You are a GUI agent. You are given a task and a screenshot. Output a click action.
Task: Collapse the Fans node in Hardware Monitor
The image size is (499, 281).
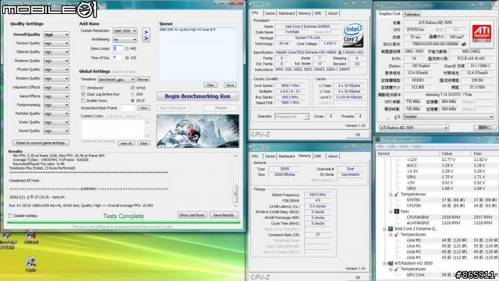[391, 212]
